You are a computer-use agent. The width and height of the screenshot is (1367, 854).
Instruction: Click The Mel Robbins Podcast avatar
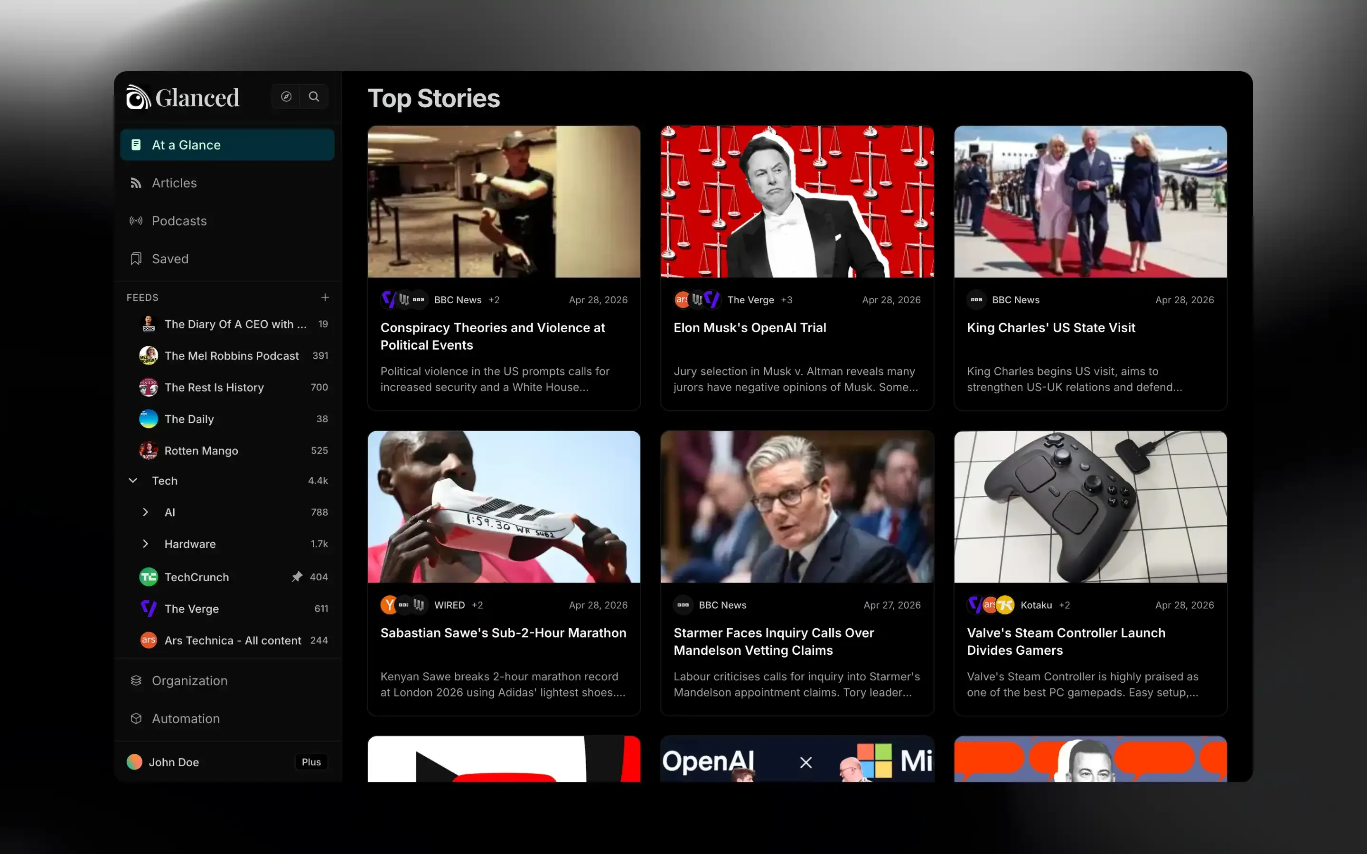[148, 355]
